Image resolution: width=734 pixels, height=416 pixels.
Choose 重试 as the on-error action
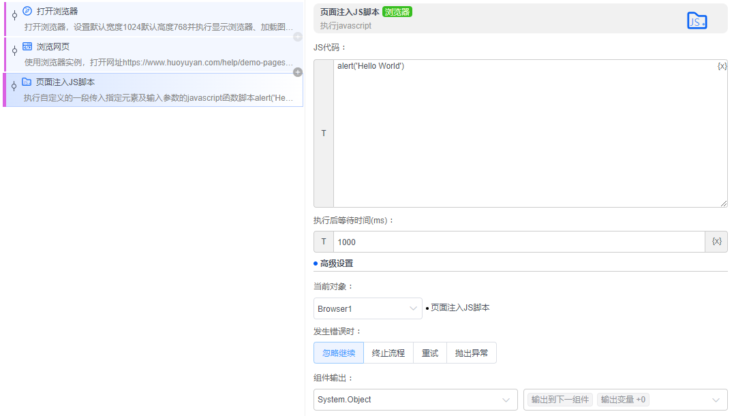coord(429,352)
